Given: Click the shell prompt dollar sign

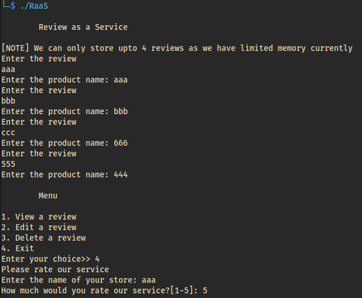Looking at the screenshot, I should (x=13, y=6).
